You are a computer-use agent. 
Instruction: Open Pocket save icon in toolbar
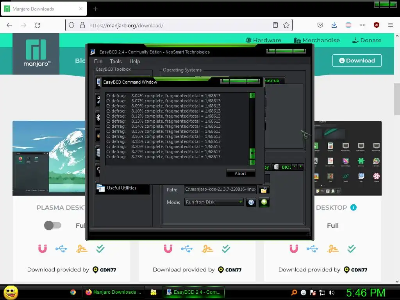pos(320,25)
